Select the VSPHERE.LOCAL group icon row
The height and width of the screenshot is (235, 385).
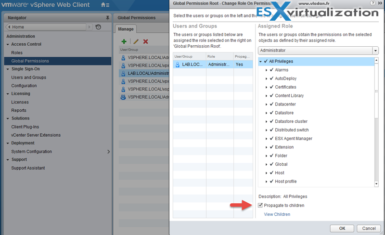coord(123,97)
